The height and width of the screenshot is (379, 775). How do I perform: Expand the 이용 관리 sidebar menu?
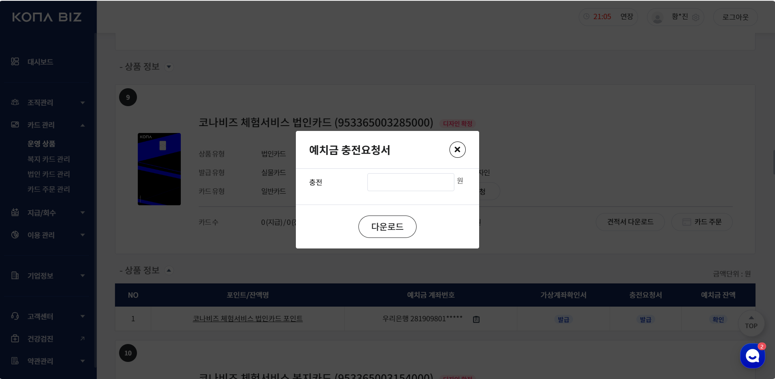(x=82, y=235)
